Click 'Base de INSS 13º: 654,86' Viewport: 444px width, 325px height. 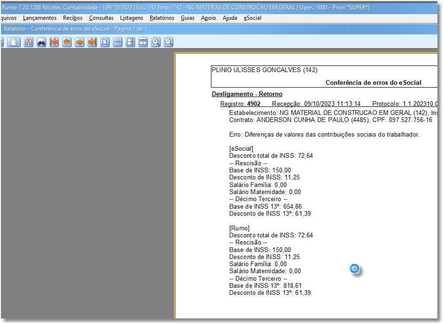click(266, 207)
